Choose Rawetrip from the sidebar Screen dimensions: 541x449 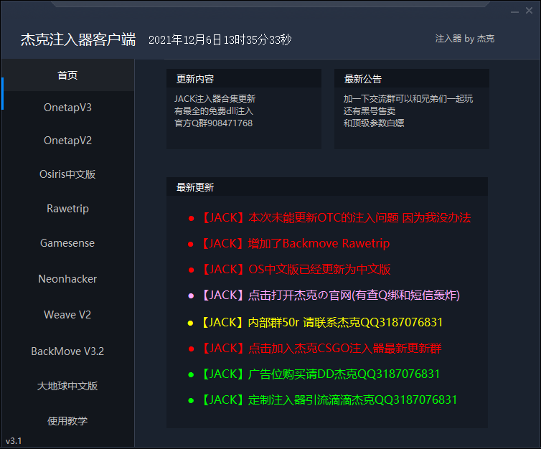(67, 209)
